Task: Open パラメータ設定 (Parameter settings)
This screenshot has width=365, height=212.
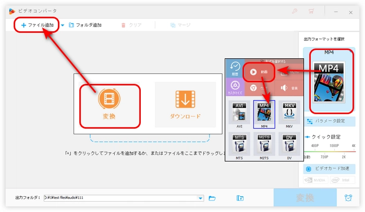Action: [330, 121]
